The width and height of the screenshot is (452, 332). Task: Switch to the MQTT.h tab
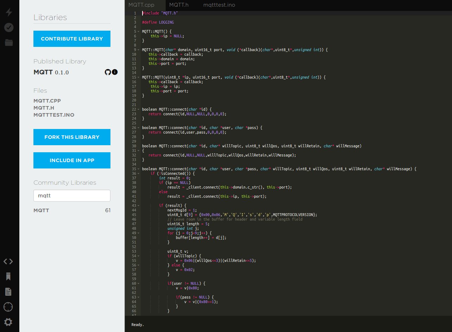pos(179,5)
